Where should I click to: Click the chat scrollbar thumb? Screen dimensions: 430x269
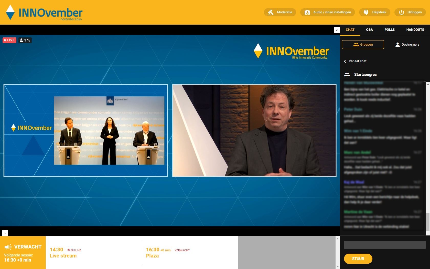point(428,222)
